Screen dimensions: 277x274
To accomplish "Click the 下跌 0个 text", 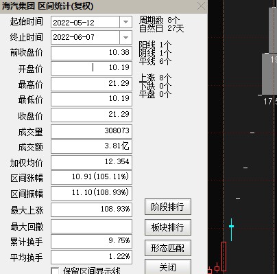I will (155, 86).
